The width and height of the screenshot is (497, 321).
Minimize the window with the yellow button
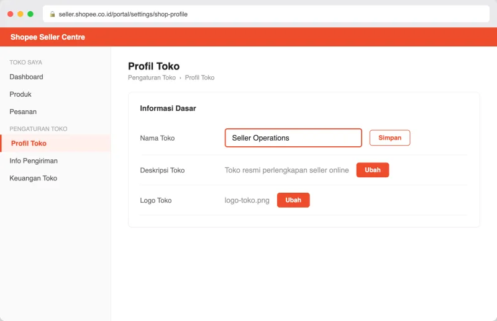(21, 14)
